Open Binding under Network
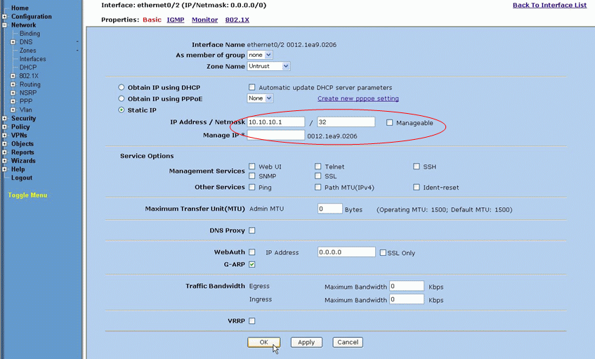 [30, 34]
